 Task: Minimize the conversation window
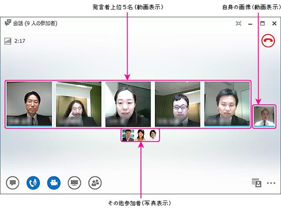251,24
